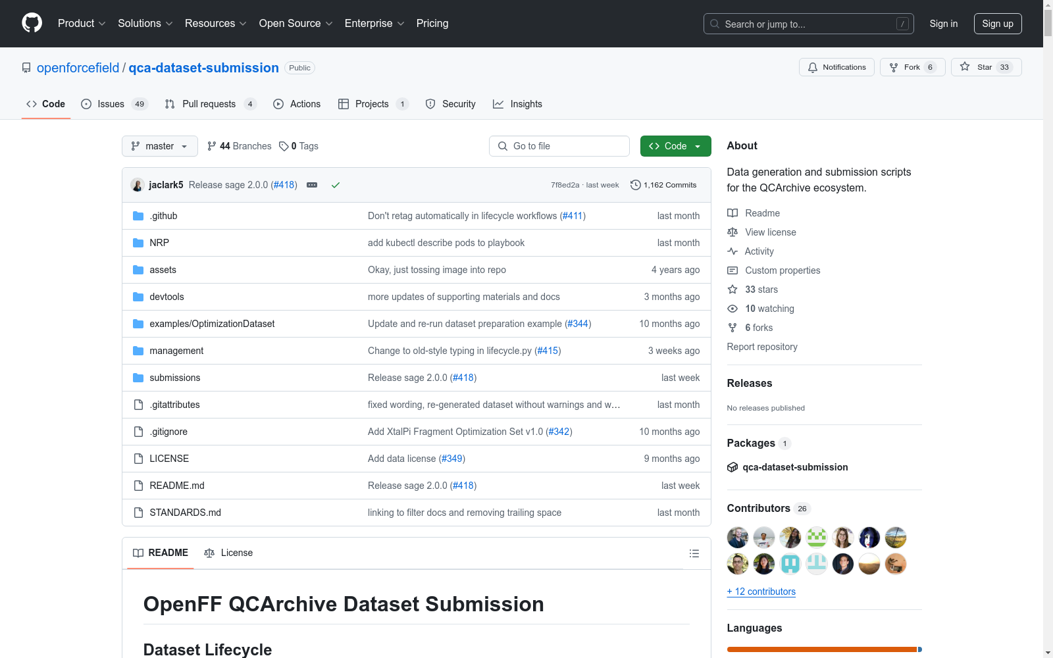Click the GitHub logo icon
This screenshot has width=1053, height=658.
(x=32, y=23)
